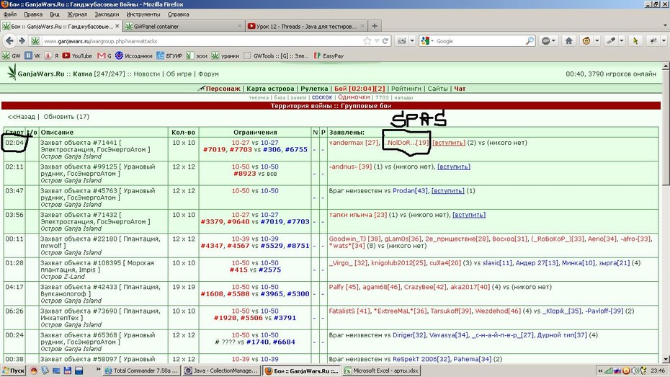Click вступить in the Prodan[43] row
Image resolution: width=670 pixels, height=377 pixels.
(448, 190)
